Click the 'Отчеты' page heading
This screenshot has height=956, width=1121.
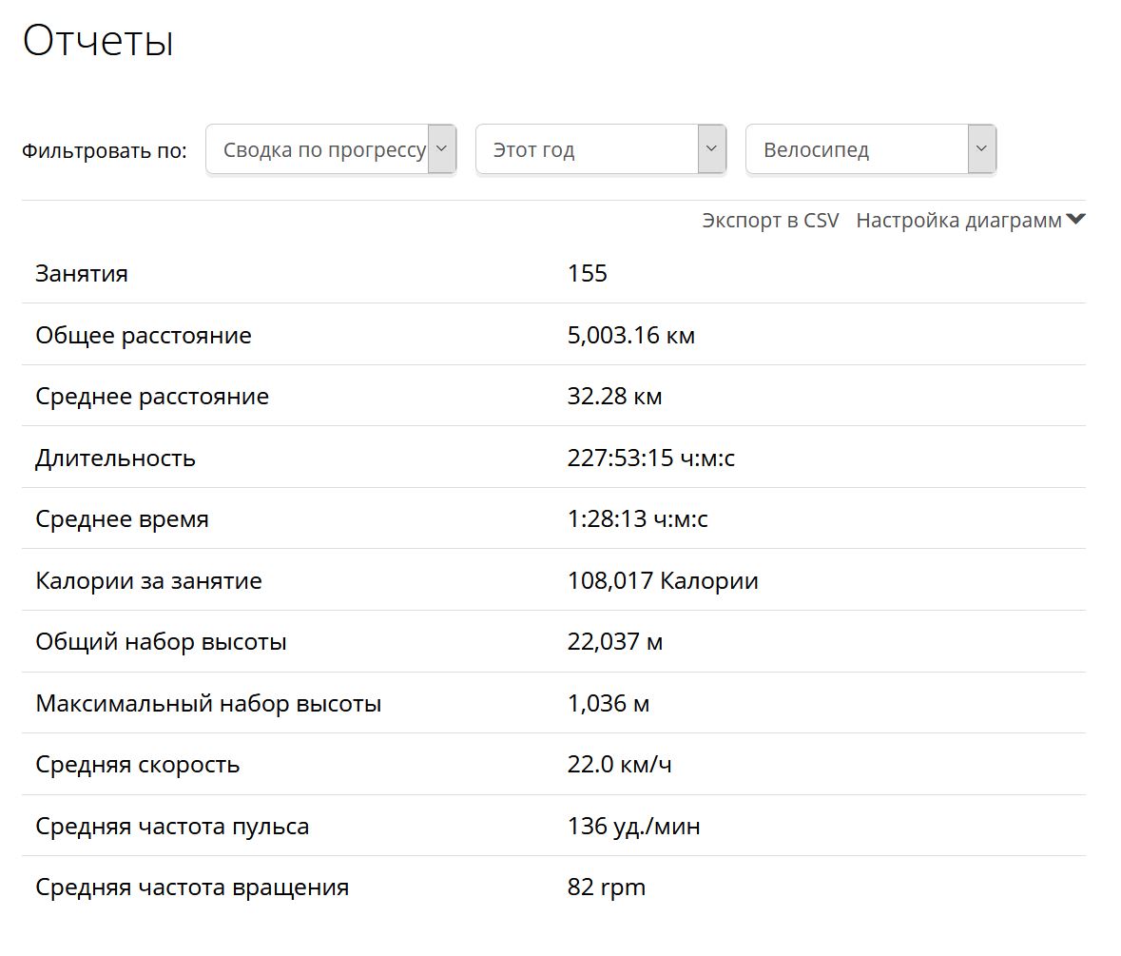98,42
